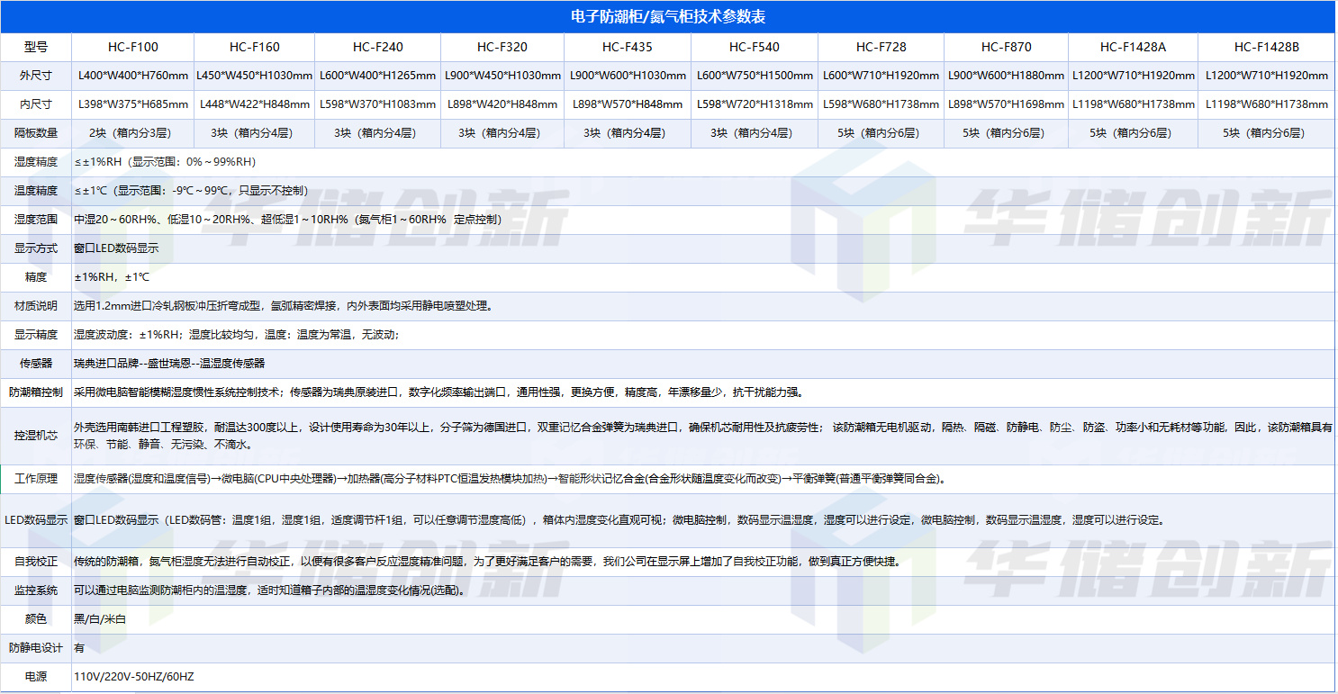Select the L400*W400*H760mm outer size cell
1338x694 pixels.
(x=132, y=76)
